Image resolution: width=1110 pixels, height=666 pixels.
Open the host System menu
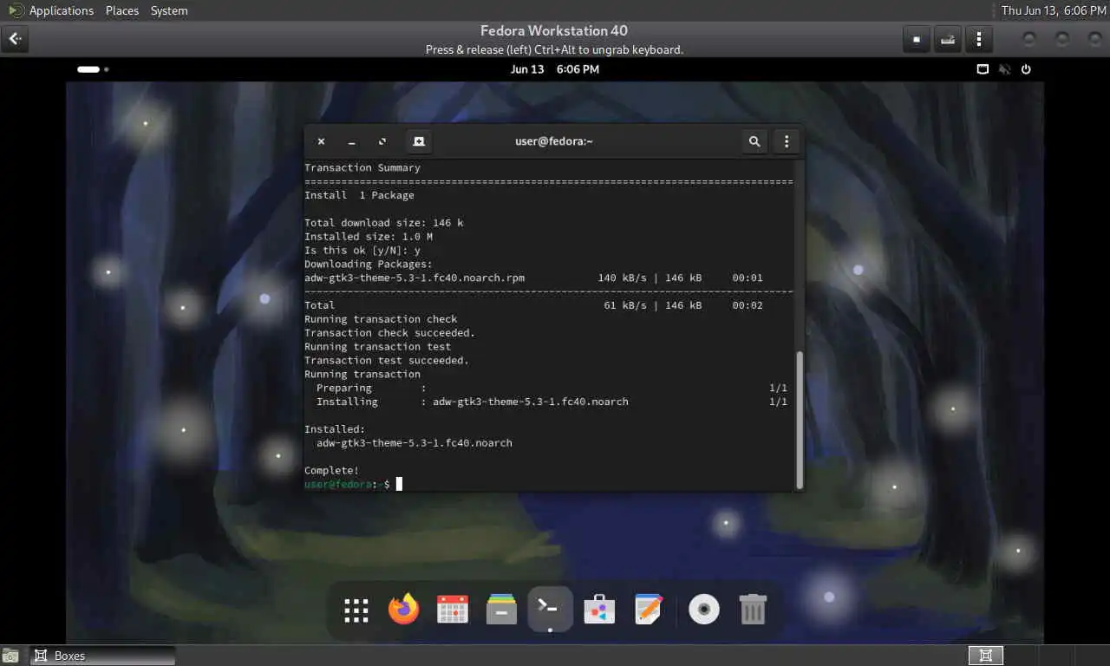(169, 10)
